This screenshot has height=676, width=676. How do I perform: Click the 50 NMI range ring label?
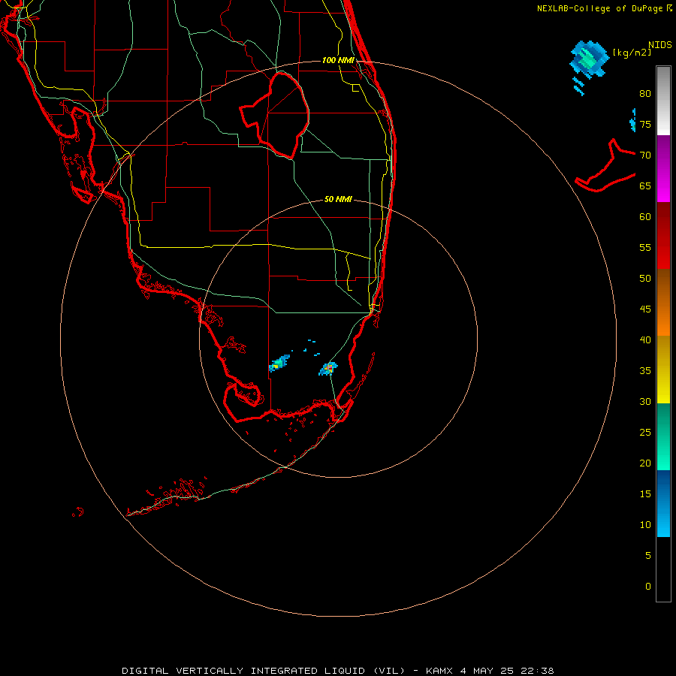(338, 199)
